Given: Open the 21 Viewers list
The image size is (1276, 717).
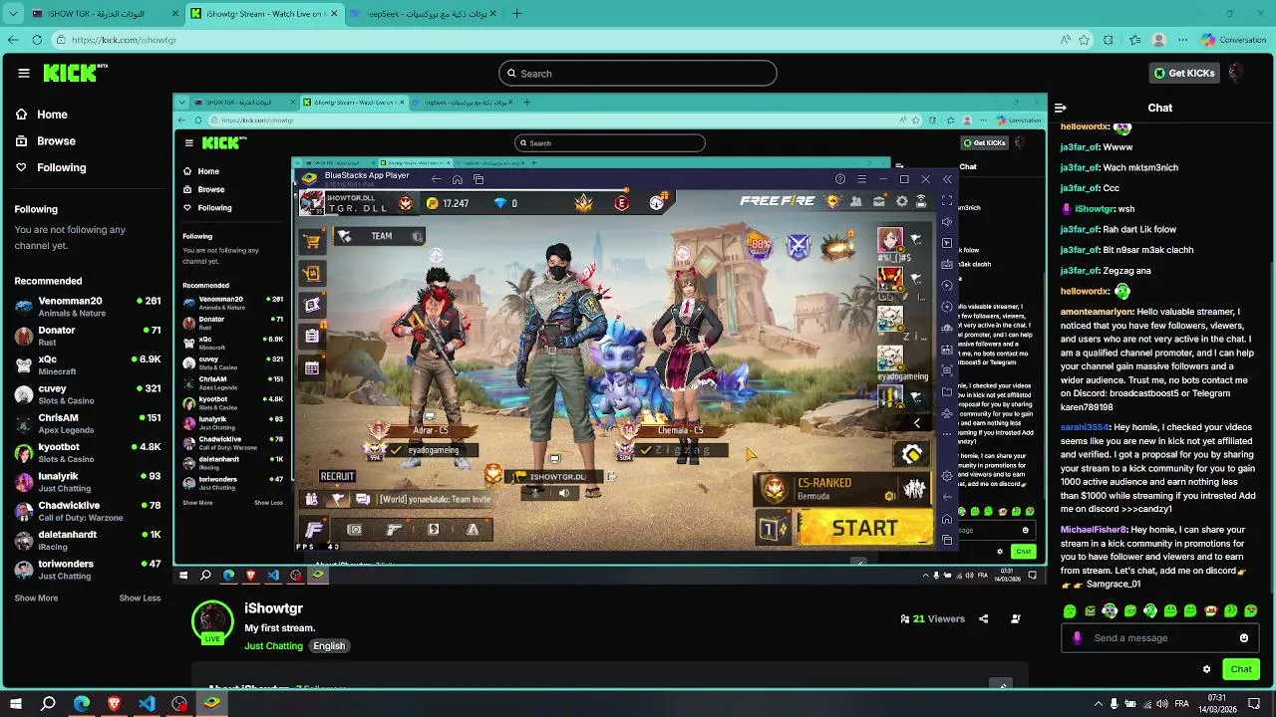Looking at the screenshot, I should 933,618.
